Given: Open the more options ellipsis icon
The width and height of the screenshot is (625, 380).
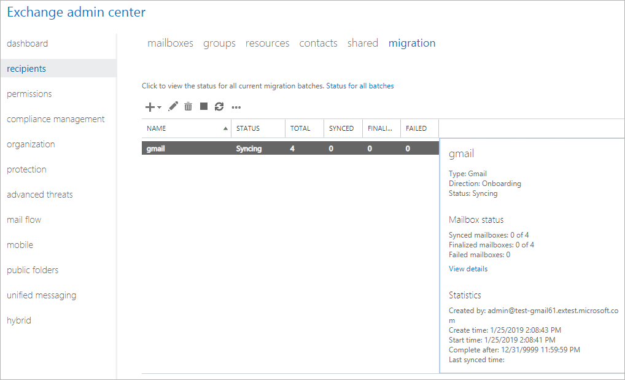Looking at the screenshot, I should (236, 107).
